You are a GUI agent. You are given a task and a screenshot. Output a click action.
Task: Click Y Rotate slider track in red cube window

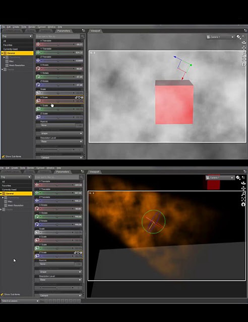[x=58, y=76]
